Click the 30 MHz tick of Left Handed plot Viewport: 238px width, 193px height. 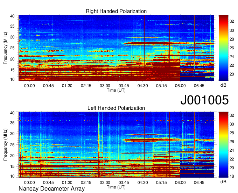[12, 134]
